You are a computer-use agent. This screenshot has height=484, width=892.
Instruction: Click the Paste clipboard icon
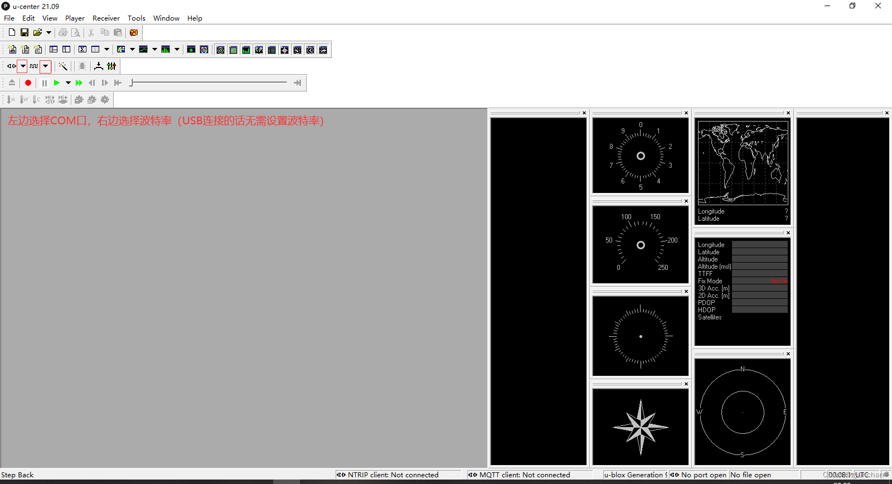pyautogui.click(x=118, y=32)
